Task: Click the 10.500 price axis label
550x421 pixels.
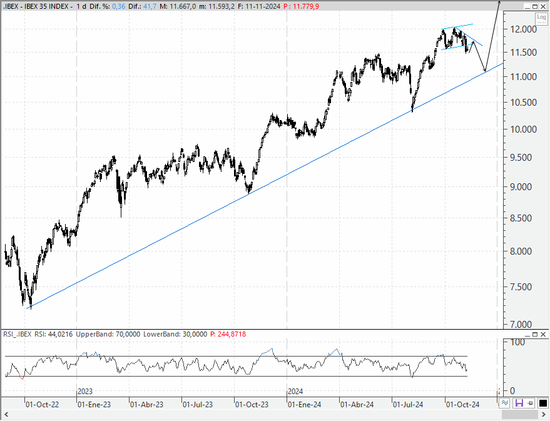Action: 523,103
